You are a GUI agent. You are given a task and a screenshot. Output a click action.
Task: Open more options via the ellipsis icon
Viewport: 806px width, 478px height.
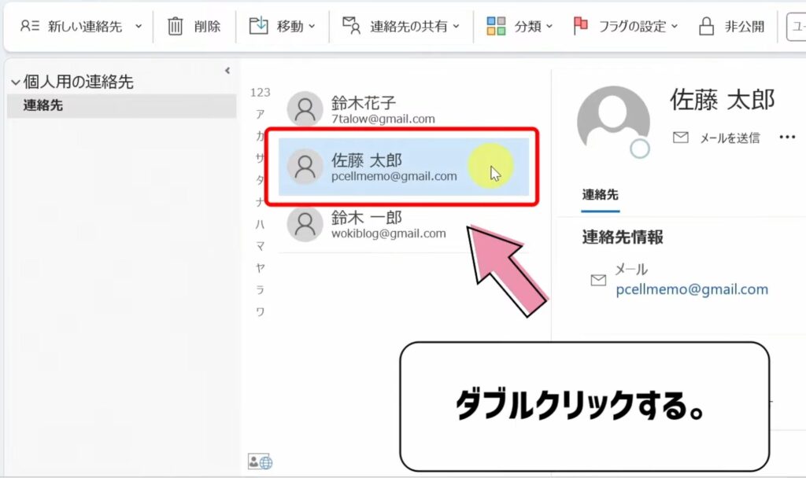tap(786, 137)
